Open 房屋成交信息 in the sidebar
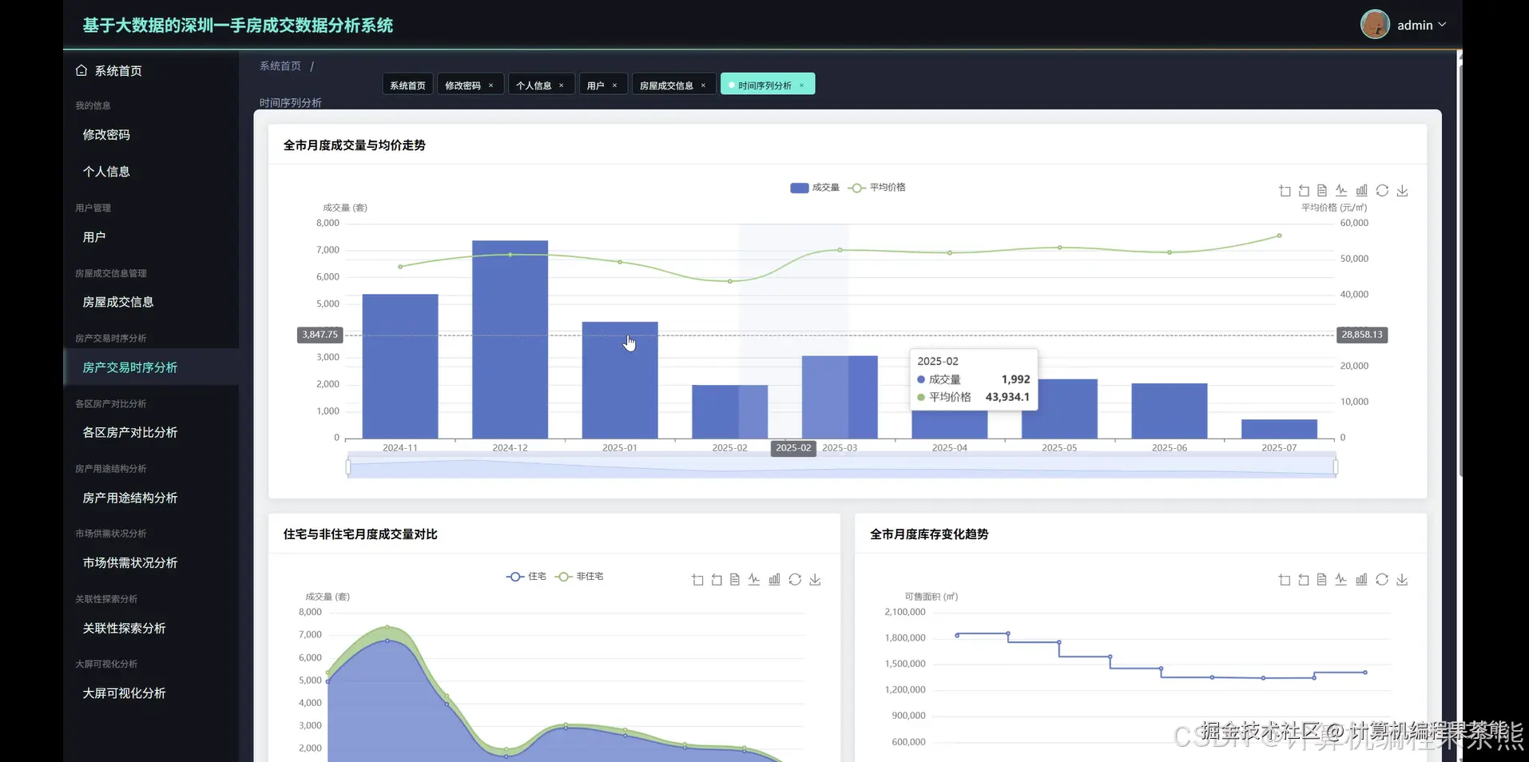The width and height of the screenshot is (1529, 762). (x=151, y=302)
